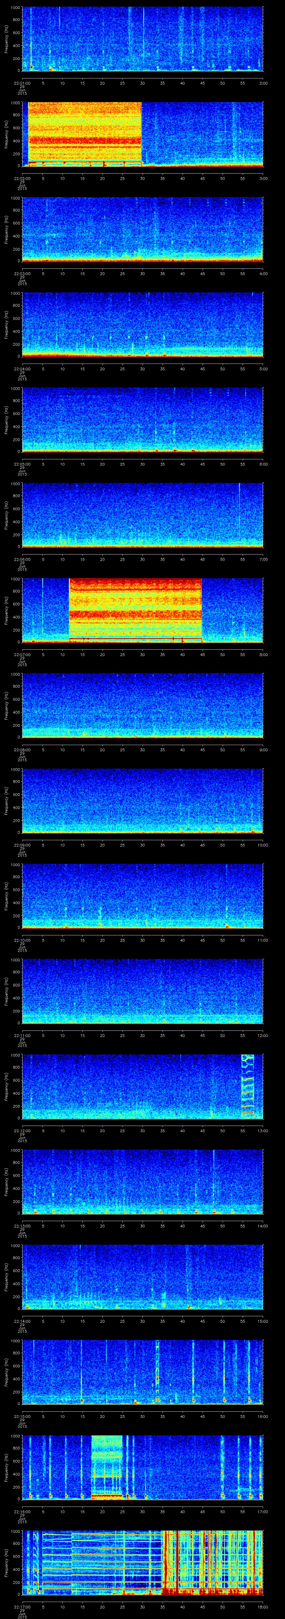The height and width of the screenshot is (1619, 285).
Task: Select the broadband noise burst in the 22:07:00 spectrogram
Action: pyautogui.click(x=135, y=610)
